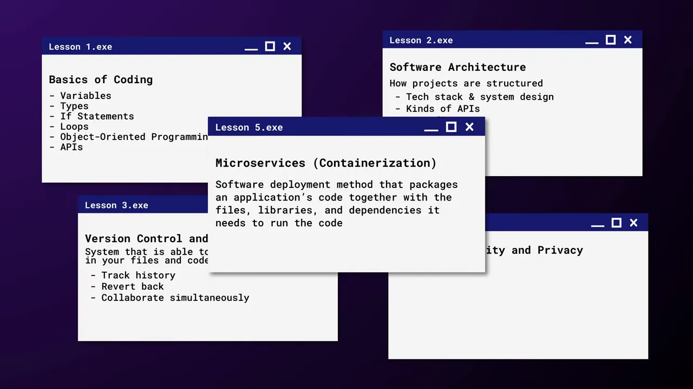693x389 pixels.
Task: Close the Lesson 5.exe window
Action: 469,127
